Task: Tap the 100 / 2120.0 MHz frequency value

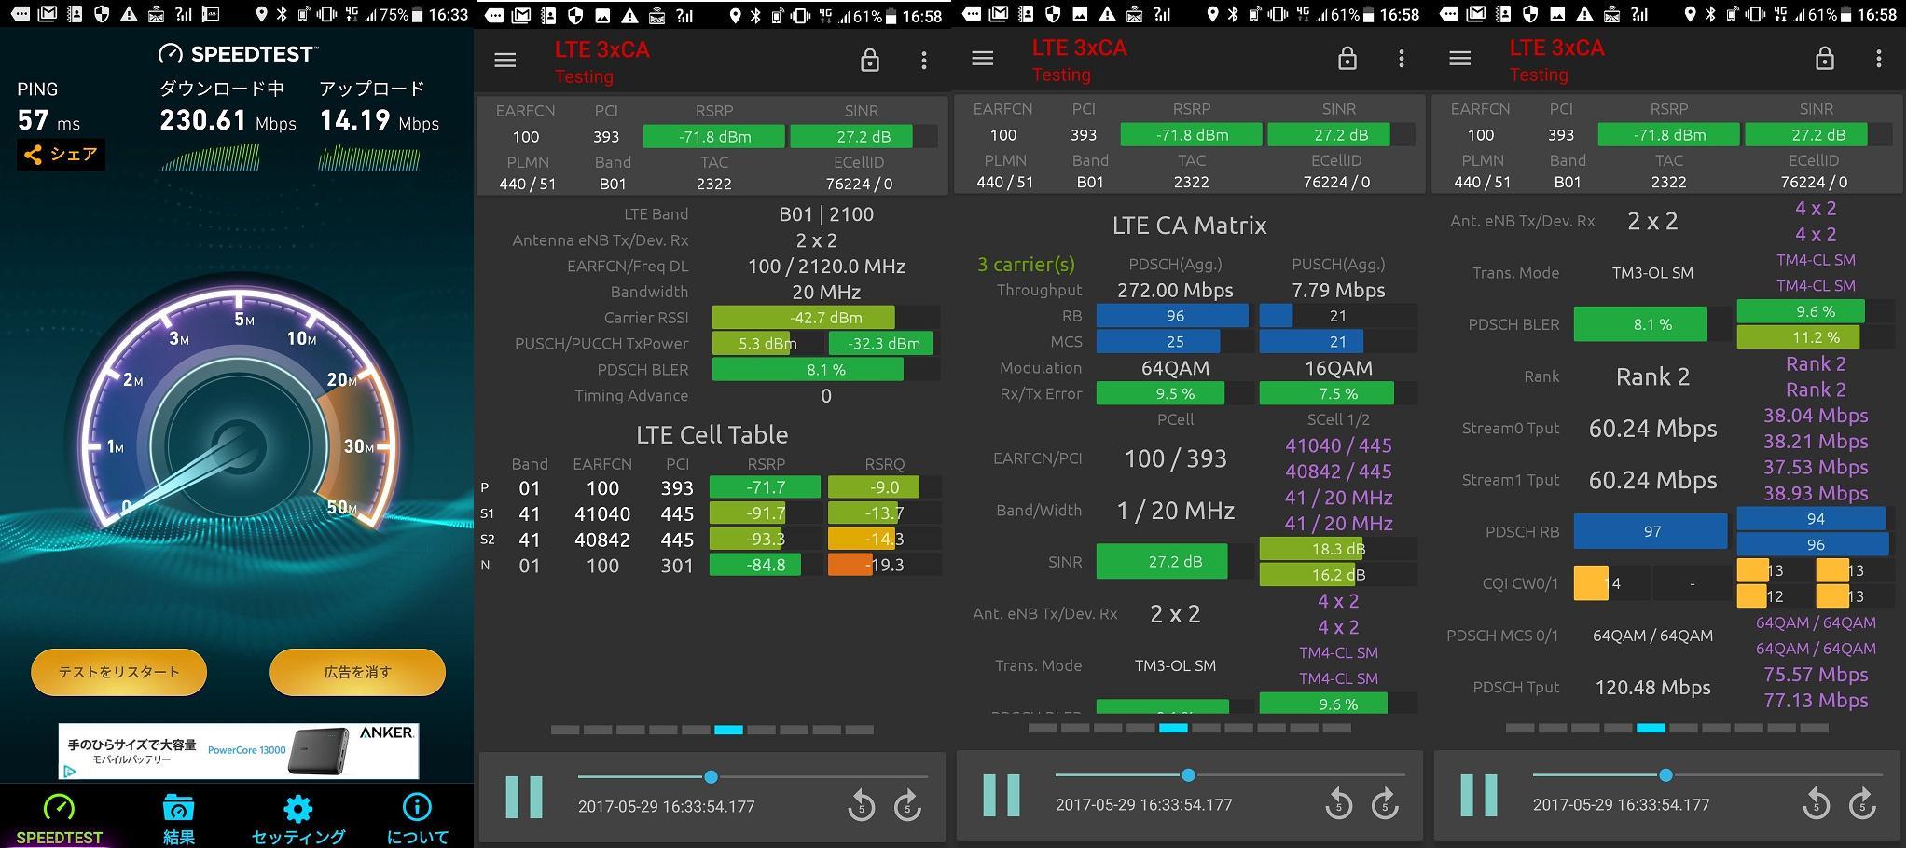Action: [x=826, y=267]
